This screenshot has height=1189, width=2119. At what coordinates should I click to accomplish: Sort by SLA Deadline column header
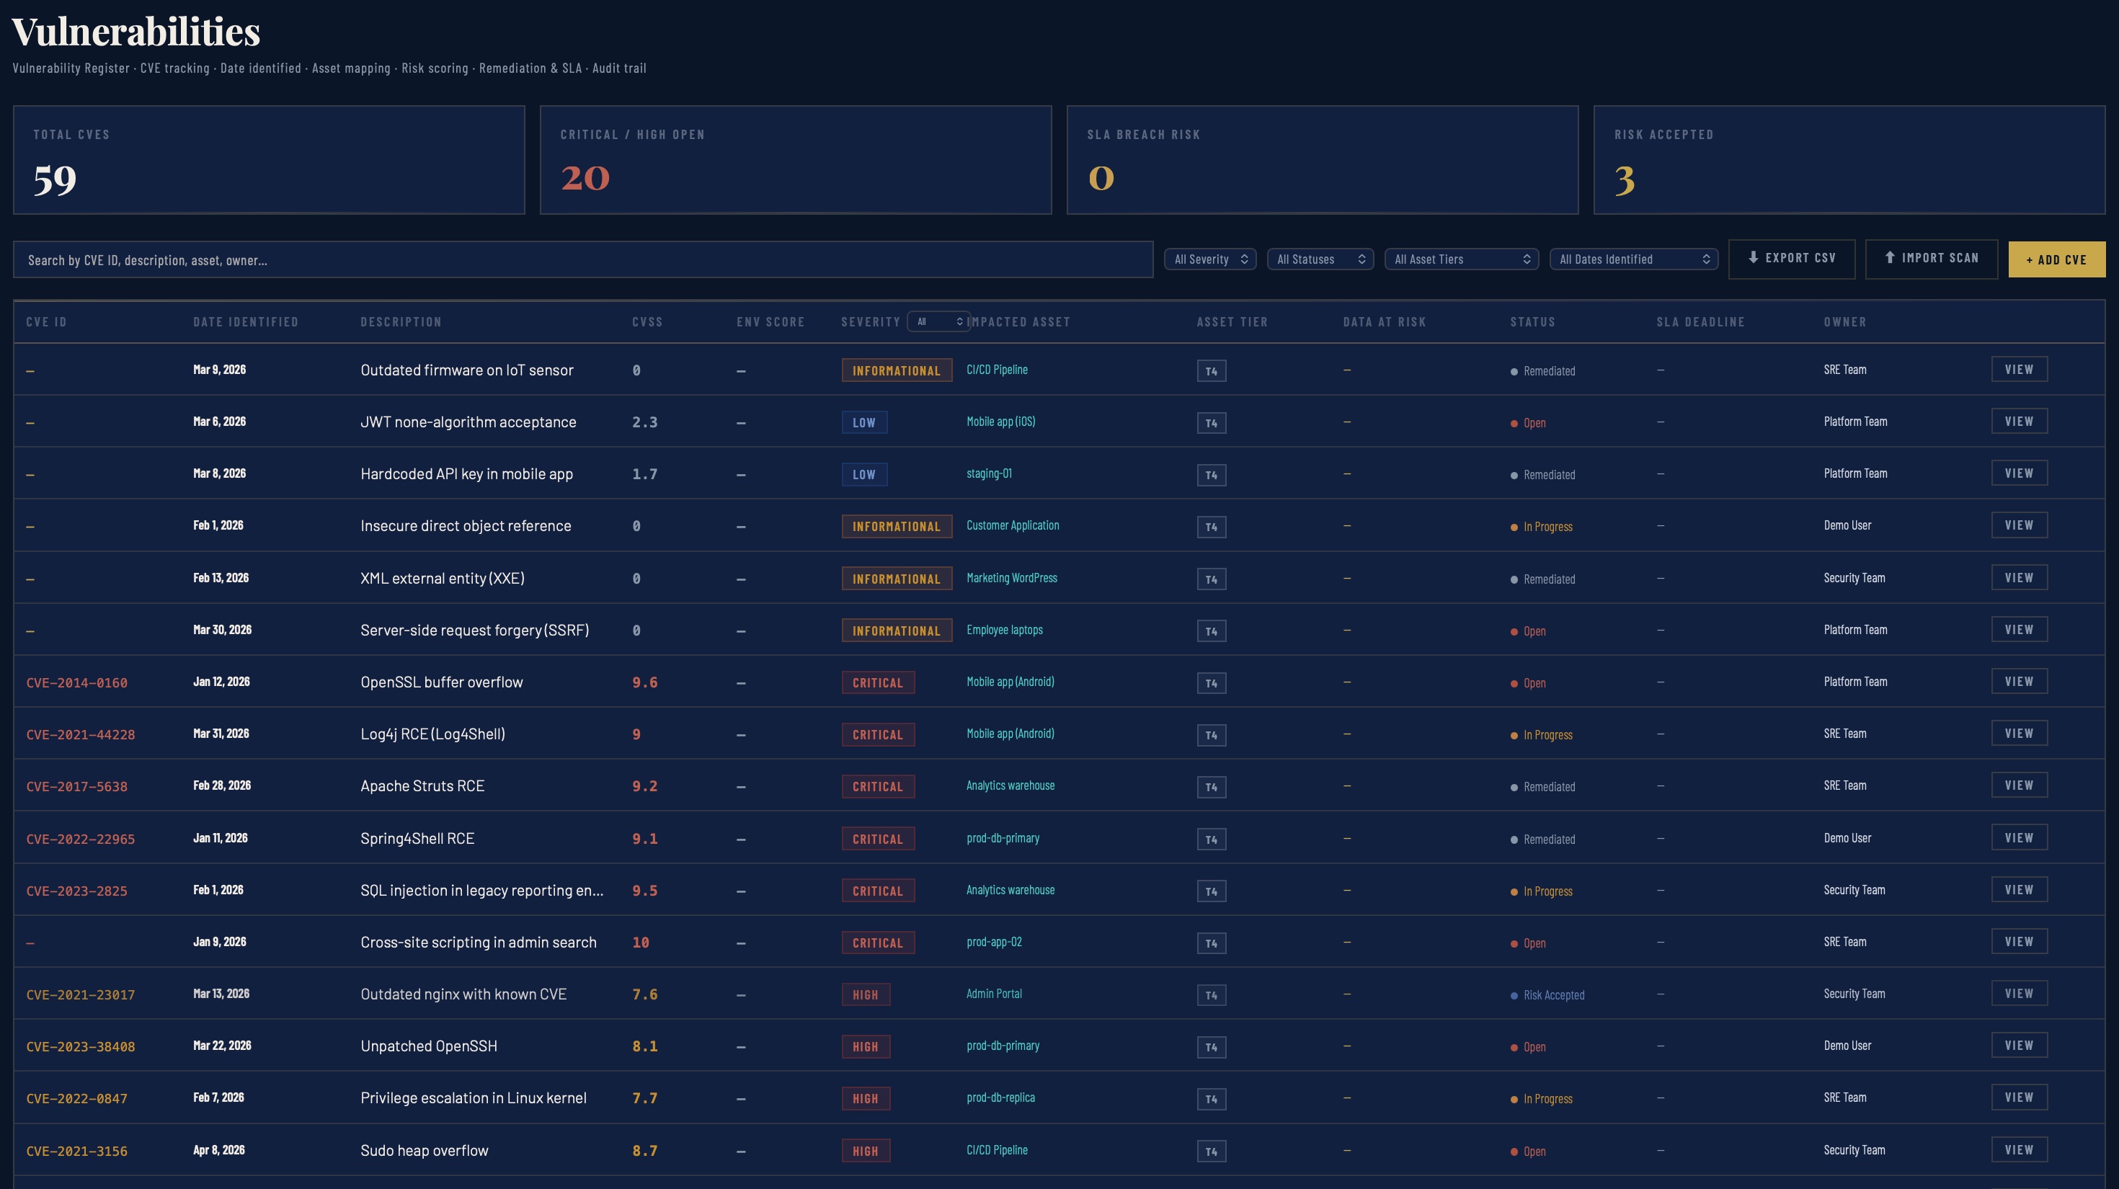point(1700,321)
